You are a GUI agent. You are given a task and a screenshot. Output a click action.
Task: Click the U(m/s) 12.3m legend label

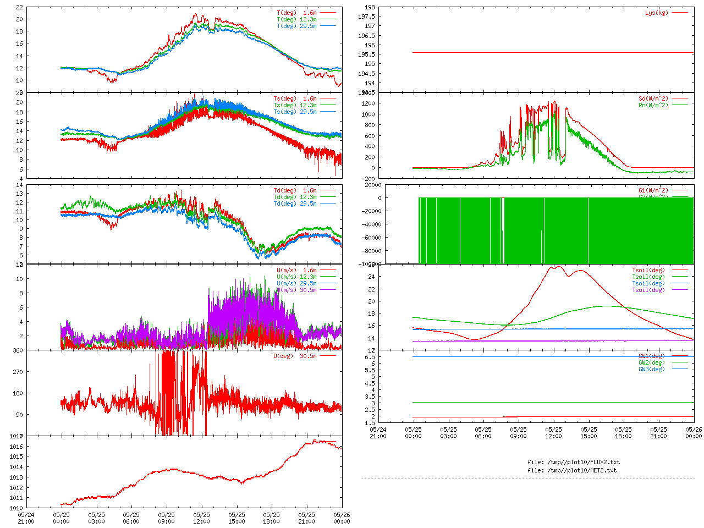pyautogui.click(x=296, y=277)
